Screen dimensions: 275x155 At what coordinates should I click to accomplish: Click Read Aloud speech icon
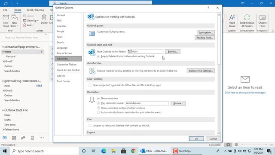tap(232, 21)
